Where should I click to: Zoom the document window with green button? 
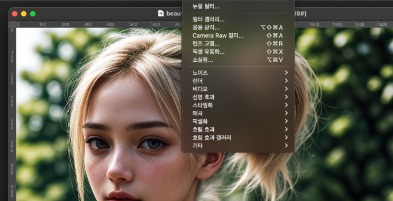tap(33, 14)
